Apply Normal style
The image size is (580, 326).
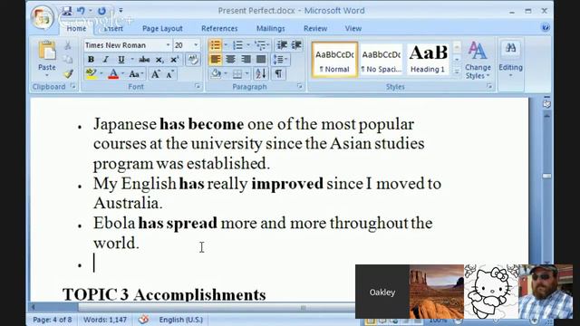(x=334, y=60)
